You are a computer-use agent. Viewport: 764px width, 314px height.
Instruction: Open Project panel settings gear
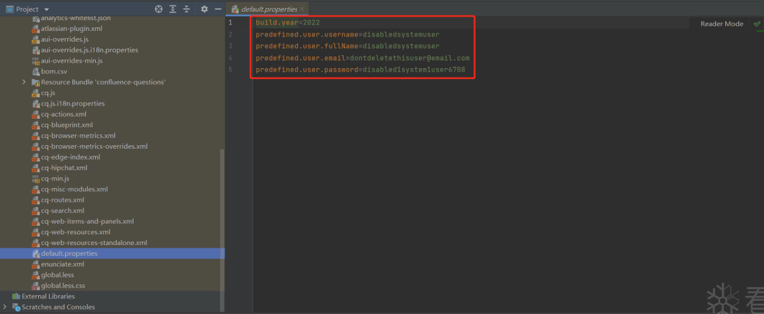(x=204, y=9)
